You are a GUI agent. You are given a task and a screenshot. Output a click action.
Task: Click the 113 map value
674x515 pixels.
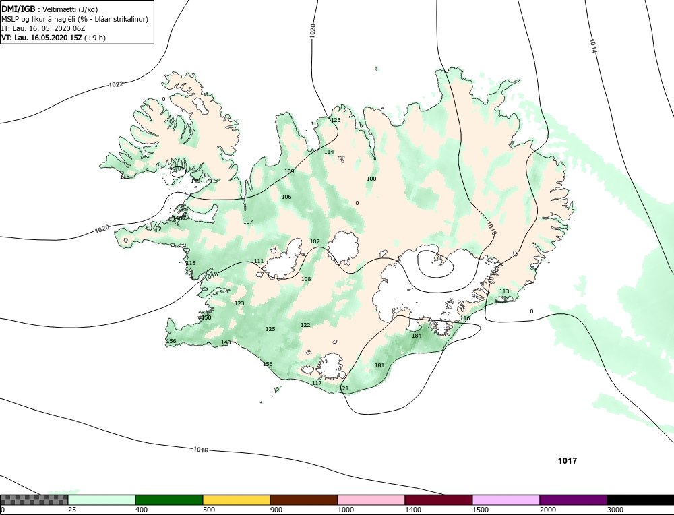coord(503,291)
